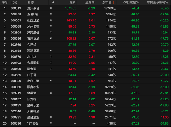Select stock name 天佑德酒
171x127 pixels.
(x=33, y=111)
